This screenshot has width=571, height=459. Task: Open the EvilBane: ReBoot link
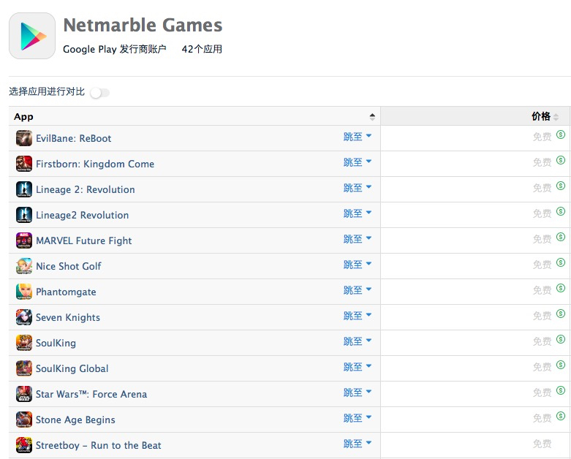click(x=74, y=138)
